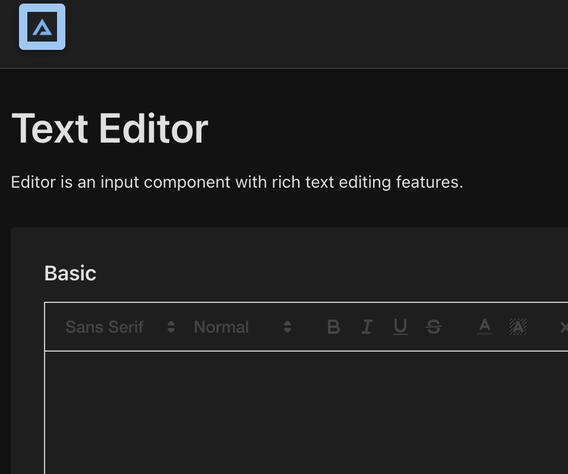Open the Normal text size dropdown

point(221,327)
